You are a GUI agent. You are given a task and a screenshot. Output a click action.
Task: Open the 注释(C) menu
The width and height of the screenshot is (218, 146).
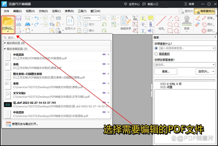pyautogui.click(x=56, y=11)
